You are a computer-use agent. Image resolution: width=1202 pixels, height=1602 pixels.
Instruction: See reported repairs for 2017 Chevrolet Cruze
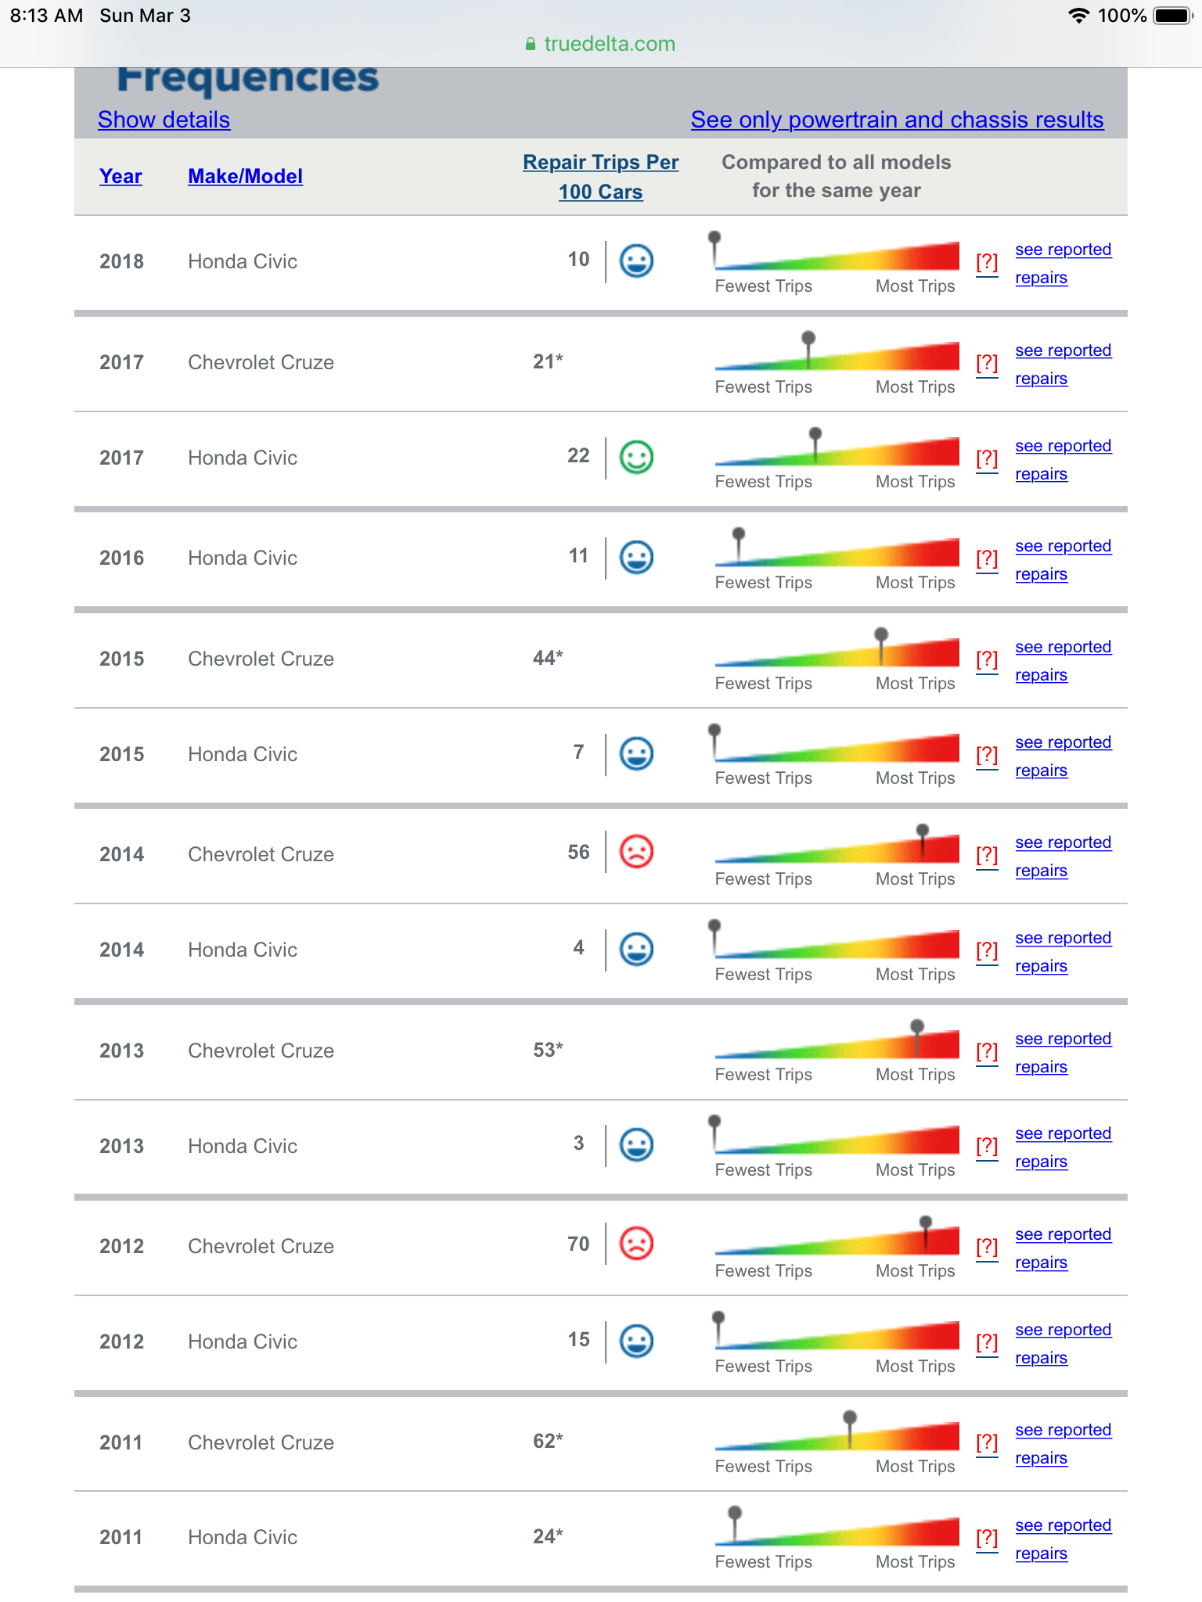point(1063,365)
